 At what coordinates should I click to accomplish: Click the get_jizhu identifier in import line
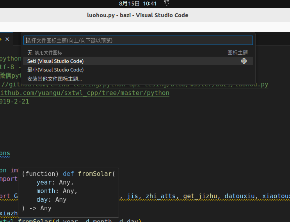click(200, 196)
